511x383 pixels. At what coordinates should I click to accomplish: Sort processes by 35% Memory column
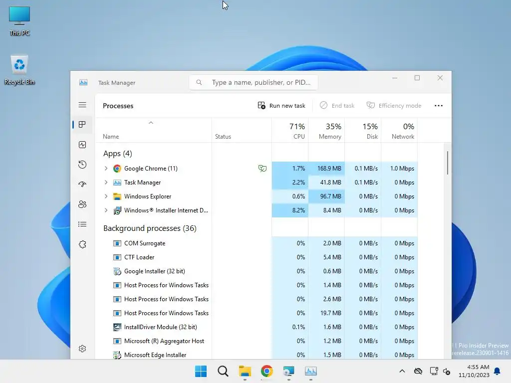(326, 131)
